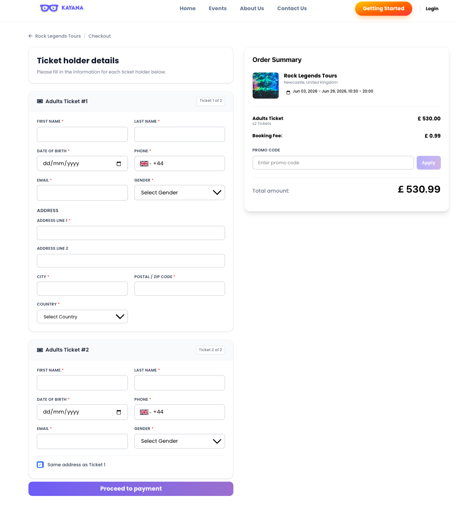Open About Us from navigation bar
Image resolution: width=455 pixels, height=511 pixels.
tap(252, 8)
